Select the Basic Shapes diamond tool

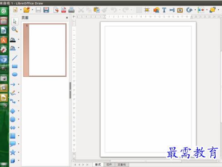pos(13,111)
